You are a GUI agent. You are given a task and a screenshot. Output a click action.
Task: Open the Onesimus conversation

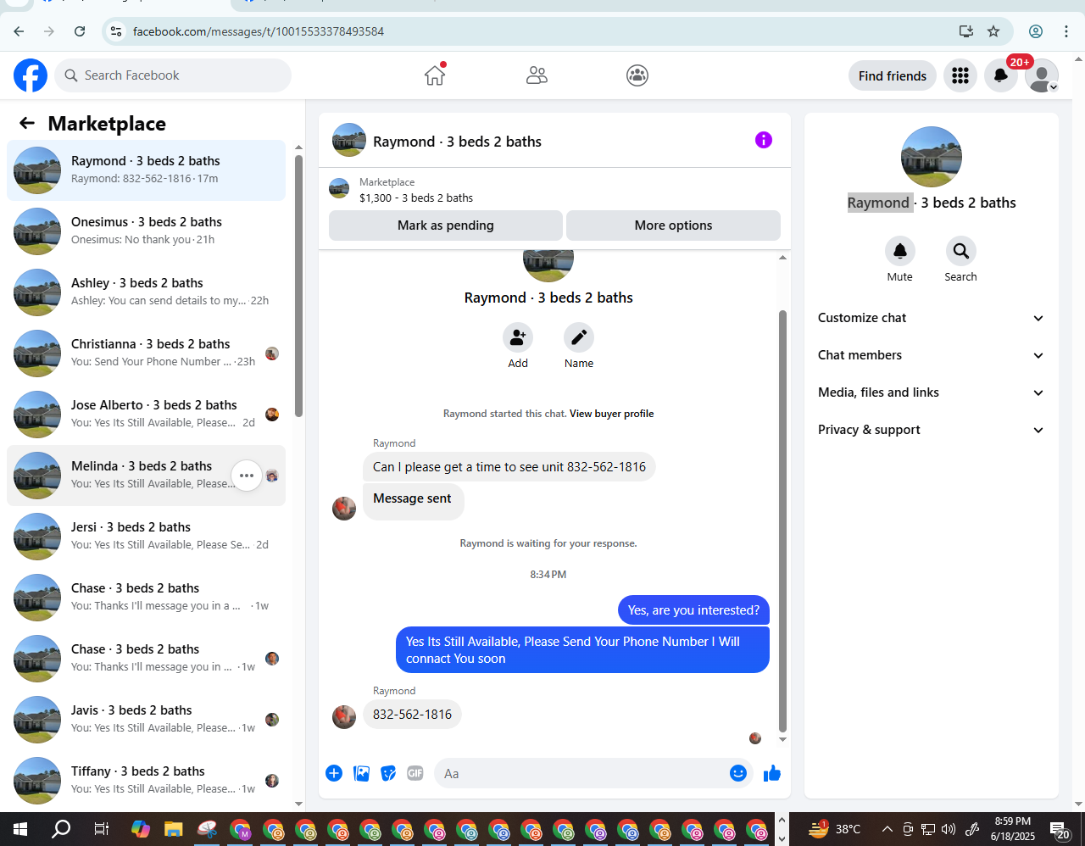(146, 231)
